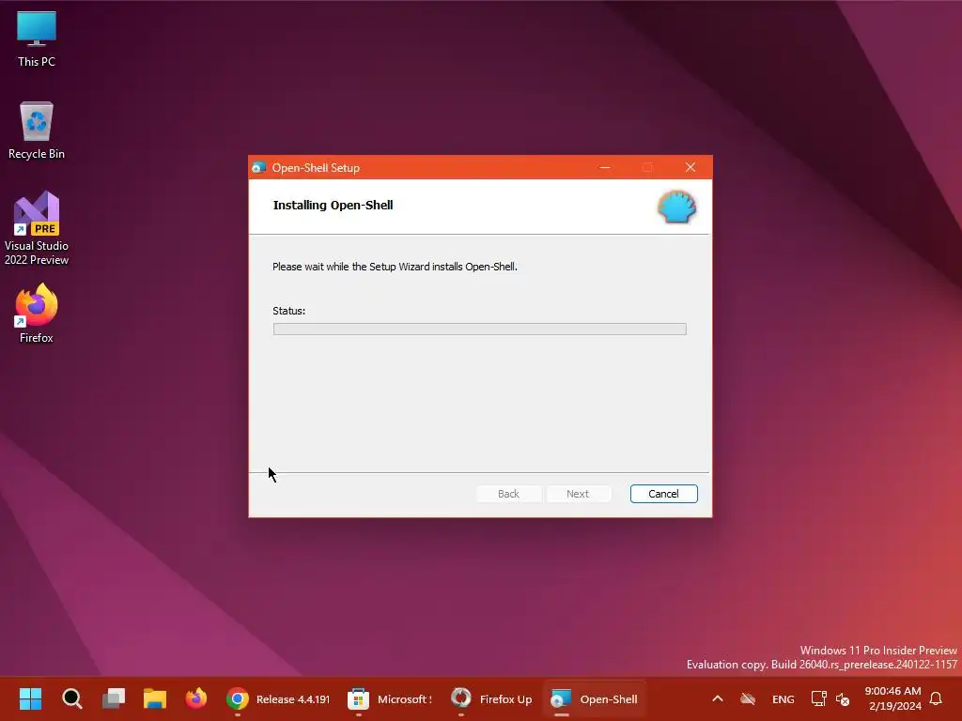This screenshot has width=962, height=721.
Task: Click the muted volume tray icon
Action: click(x=843, y=698)
